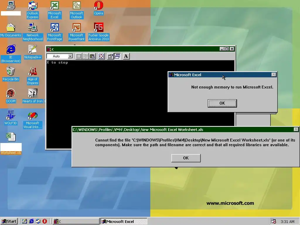Click the 3:31 AM system clock

(x=287, y=221)
